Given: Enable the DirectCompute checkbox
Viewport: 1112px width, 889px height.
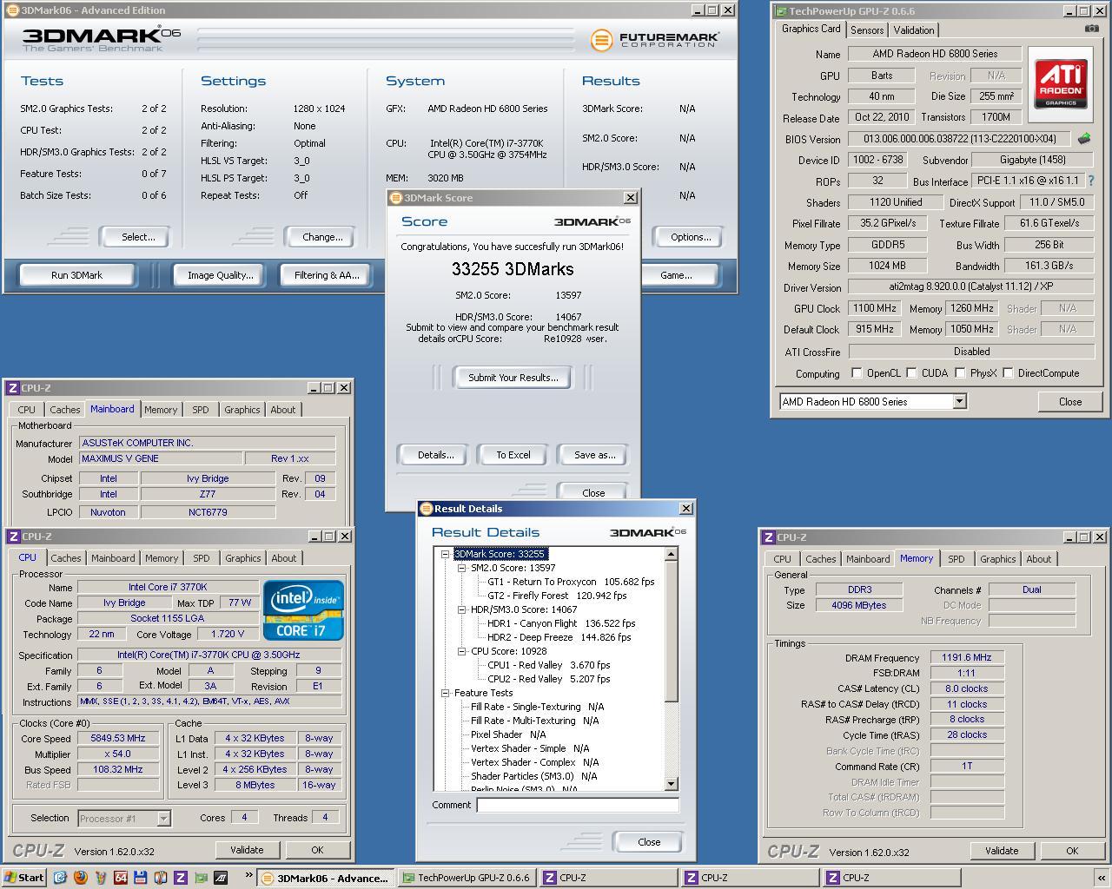Looking at the screenshot, I should (1008, 373).
